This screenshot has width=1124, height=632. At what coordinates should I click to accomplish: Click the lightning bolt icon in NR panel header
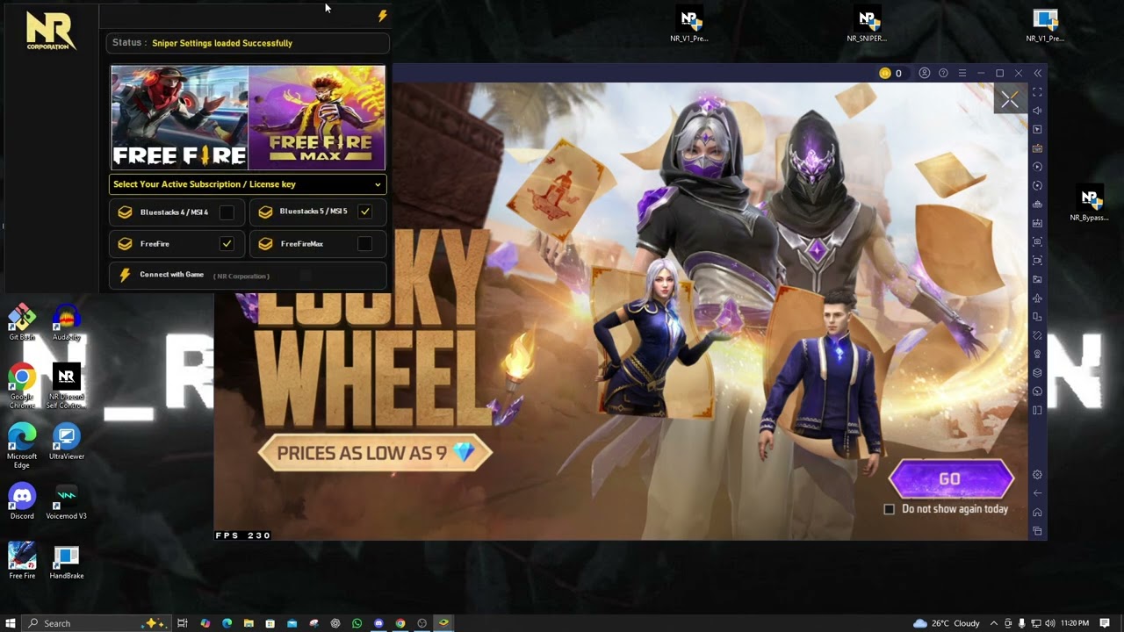click(x=382, y=16)
